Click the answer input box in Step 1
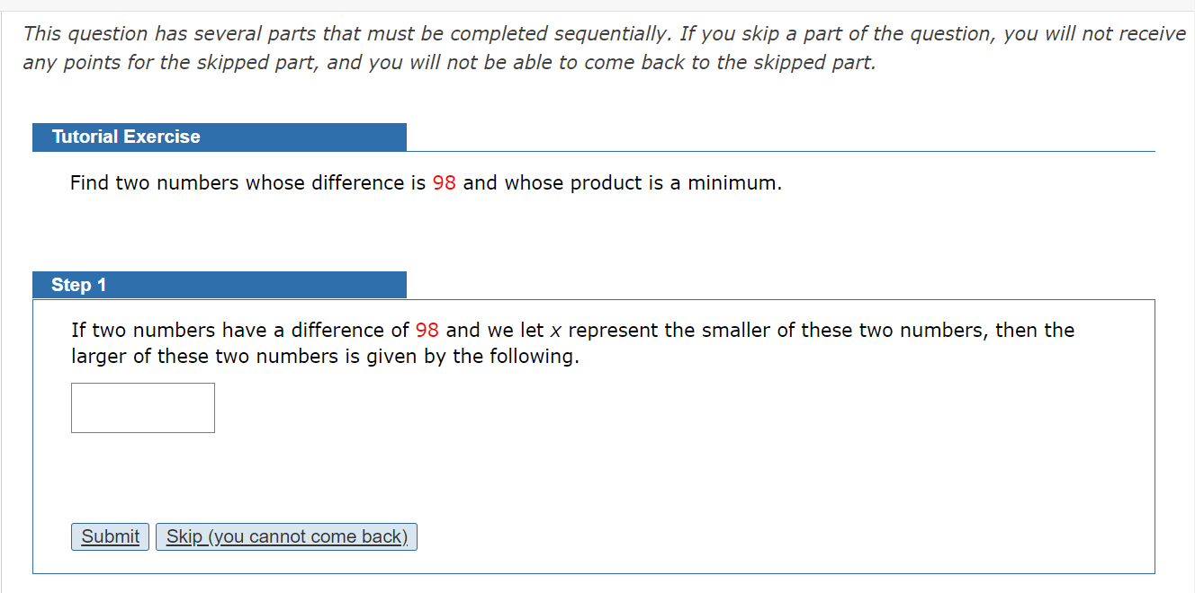The image size is (1195, 593). click(x=142, y=408)
